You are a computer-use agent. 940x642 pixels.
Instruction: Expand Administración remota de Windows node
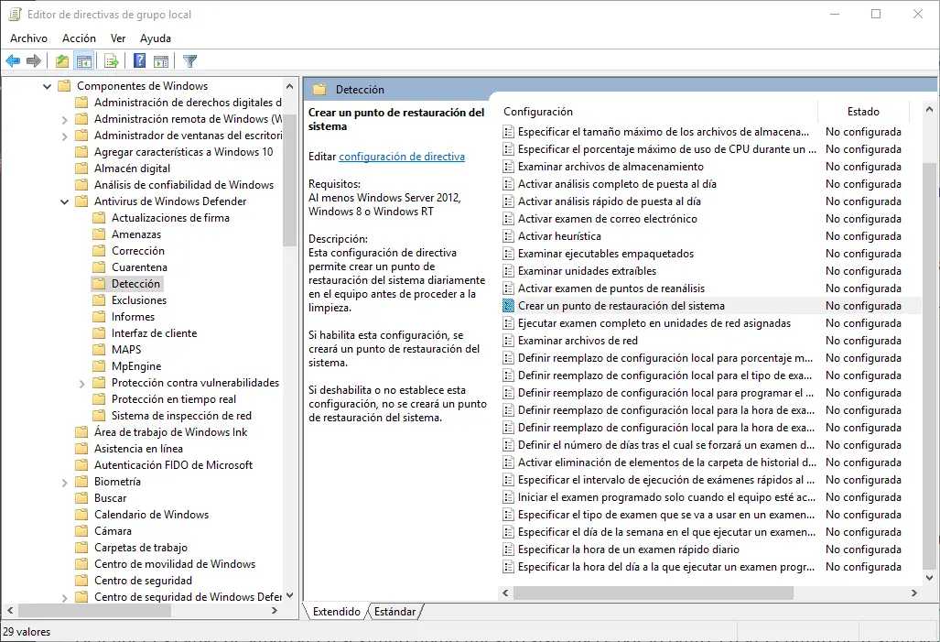click(x=64, y=120)
